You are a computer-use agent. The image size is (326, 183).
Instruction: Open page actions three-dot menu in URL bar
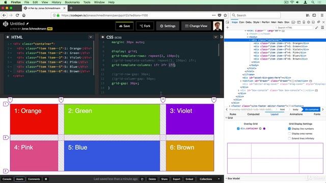point(214,15)
